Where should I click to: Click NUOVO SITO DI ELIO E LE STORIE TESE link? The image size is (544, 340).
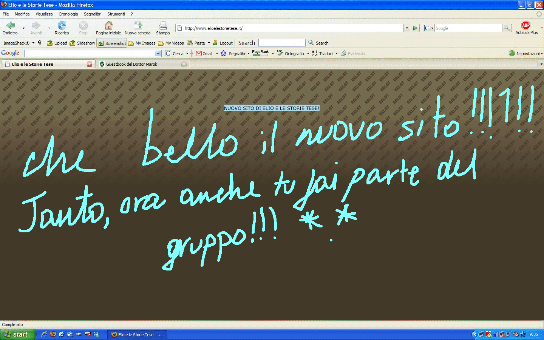pyautogui.click(x=272, y=108)
